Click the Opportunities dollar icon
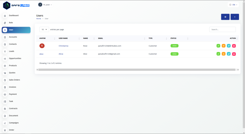The width and height of the screenshot is (245, 134). point(5,59)
